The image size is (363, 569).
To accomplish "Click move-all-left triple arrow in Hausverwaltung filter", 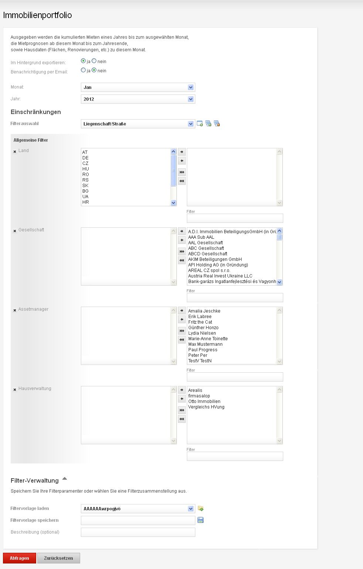I will (x=182, y=419).
